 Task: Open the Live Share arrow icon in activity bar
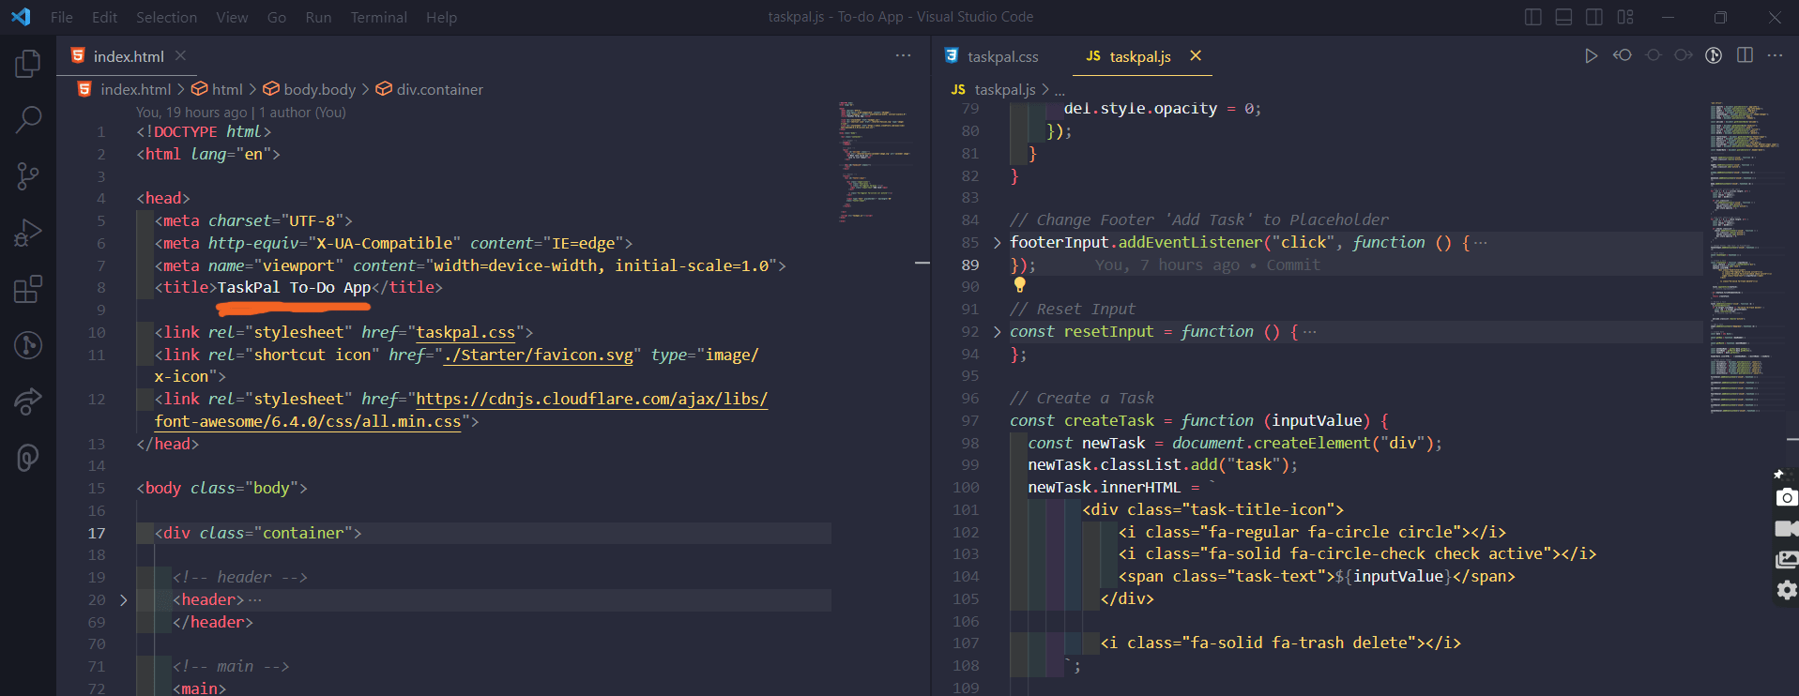[28, 401]
